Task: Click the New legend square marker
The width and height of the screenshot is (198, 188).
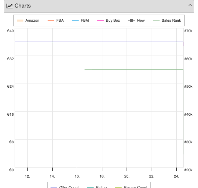Action: (x=132, y=20)
